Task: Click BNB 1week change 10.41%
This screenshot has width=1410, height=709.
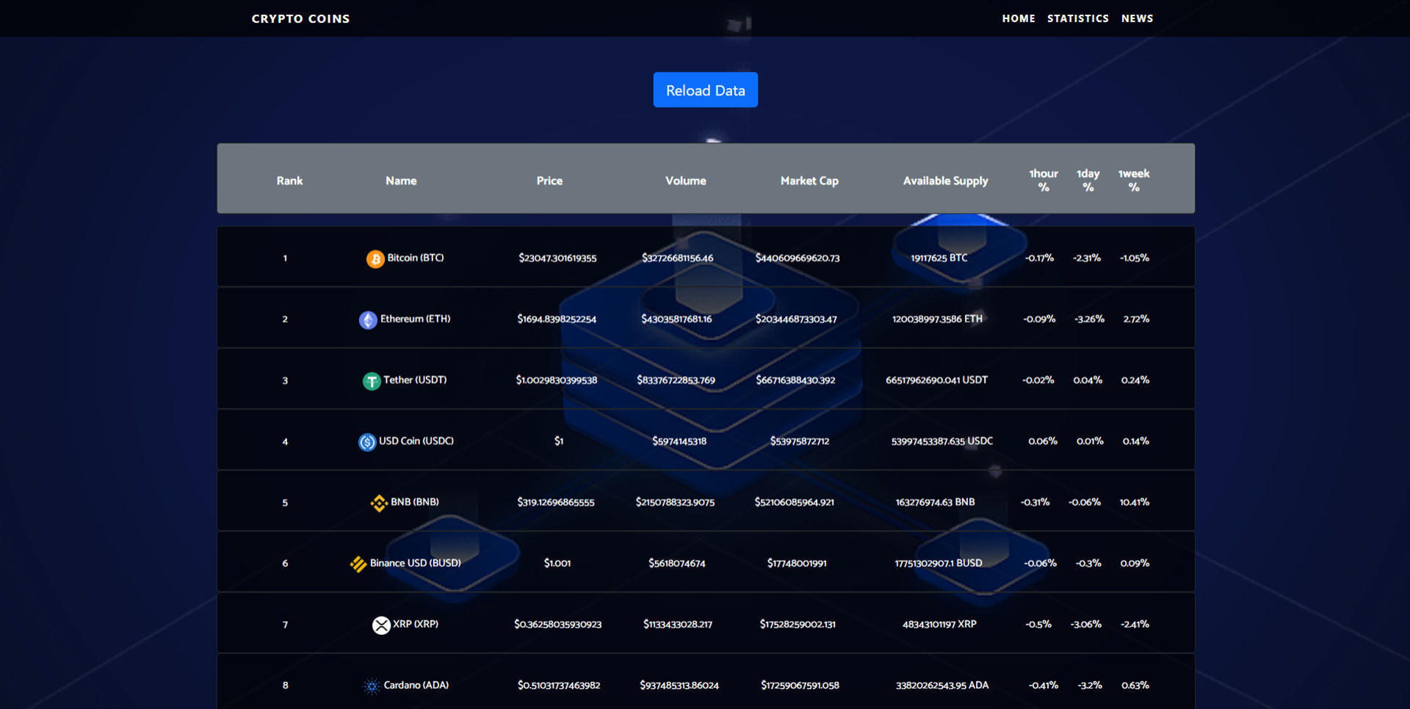Action: (1135, 502)
